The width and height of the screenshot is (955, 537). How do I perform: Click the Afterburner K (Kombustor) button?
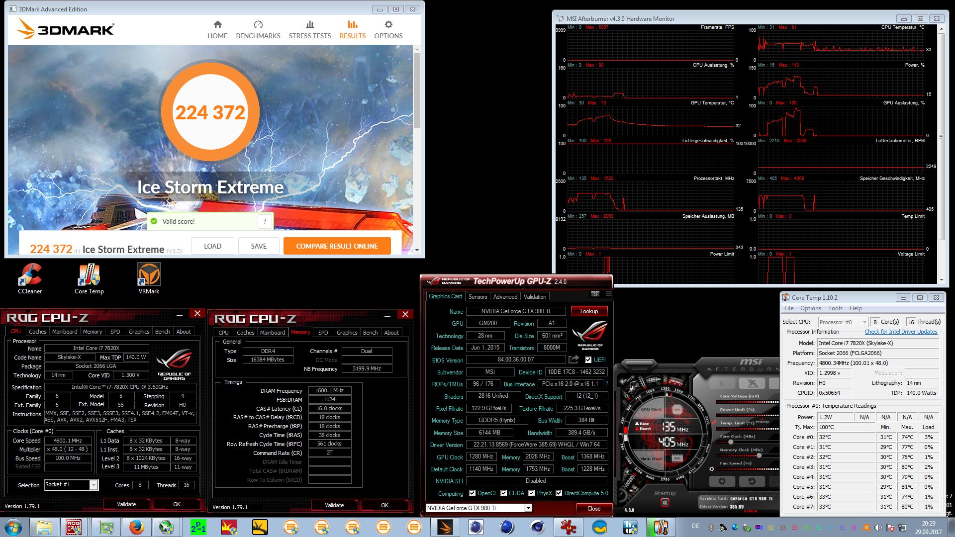722,383
